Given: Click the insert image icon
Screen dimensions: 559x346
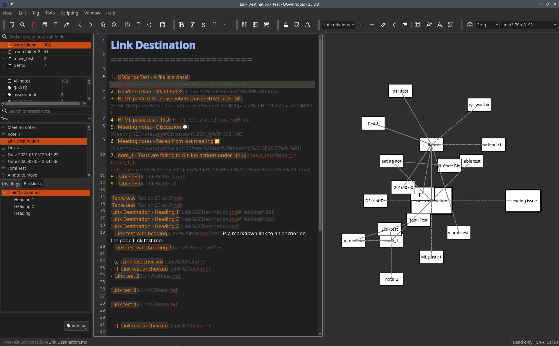Looking at the screenshot, I should 256,25.
